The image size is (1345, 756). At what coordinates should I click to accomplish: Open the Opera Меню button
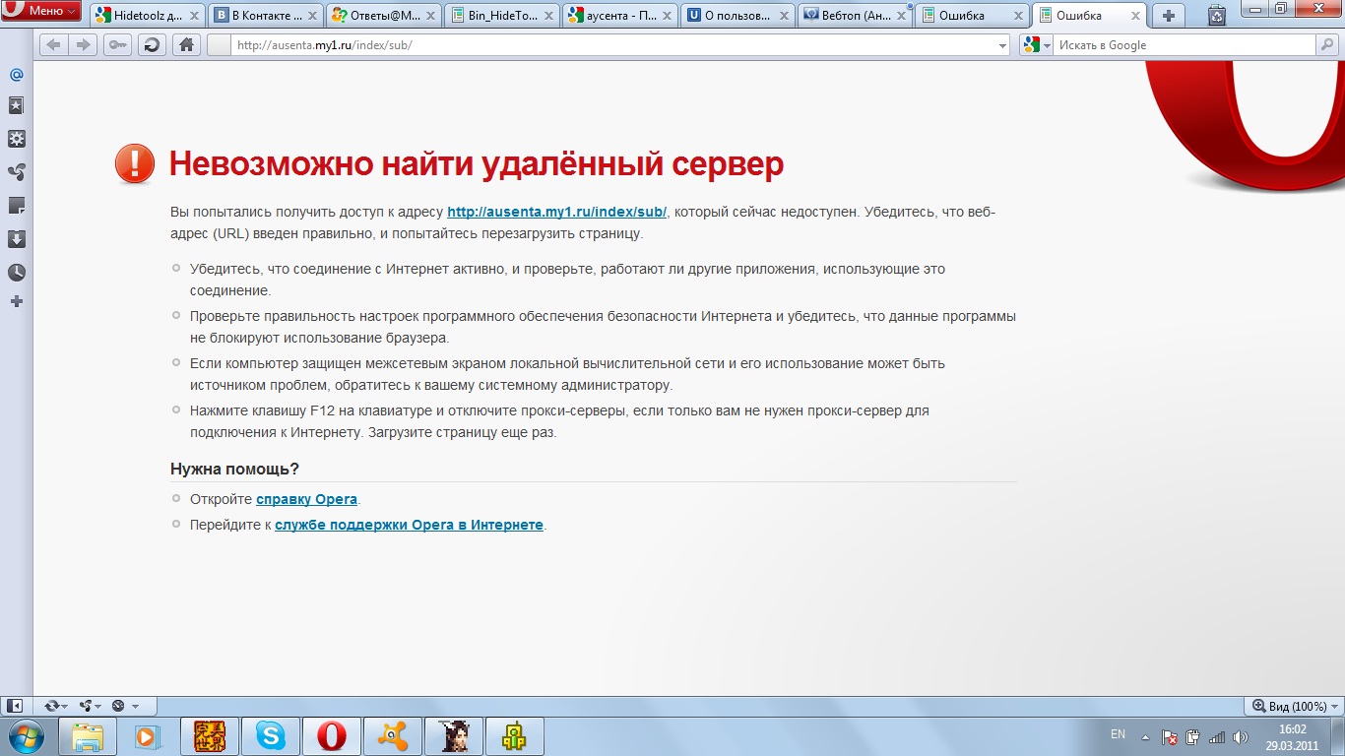(x=41, y=11)
